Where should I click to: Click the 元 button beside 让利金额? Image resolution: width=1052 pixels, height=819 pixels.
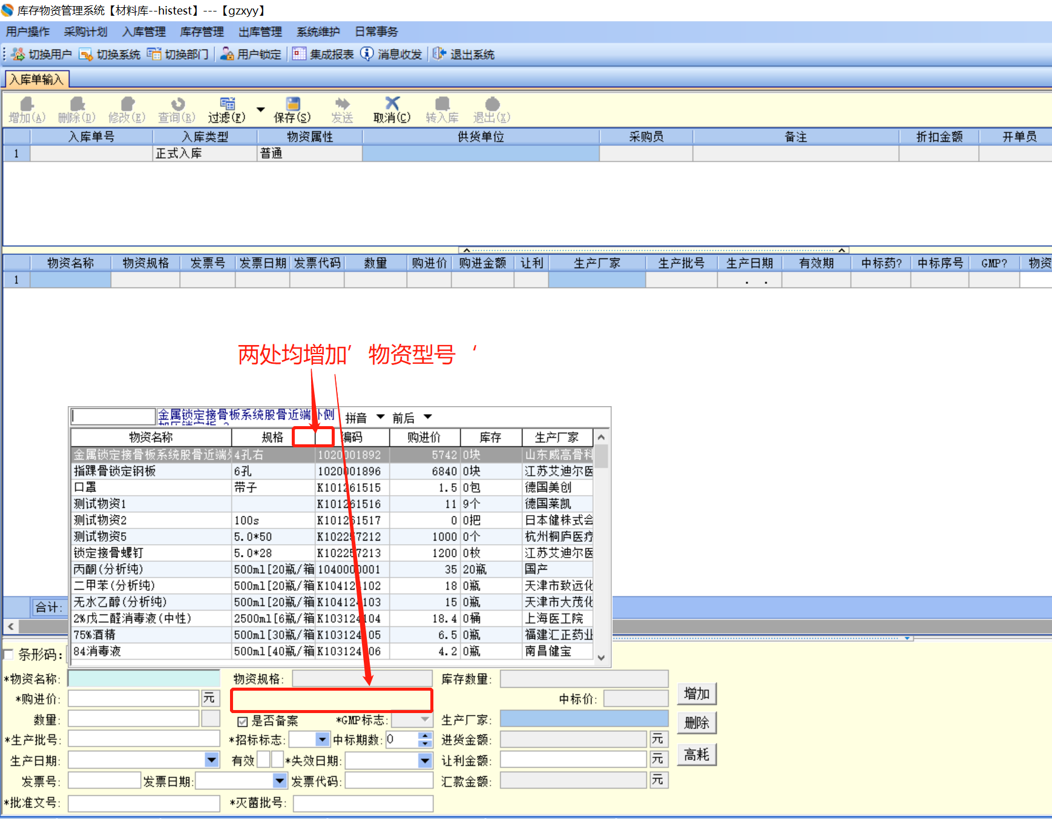(658, 759)
